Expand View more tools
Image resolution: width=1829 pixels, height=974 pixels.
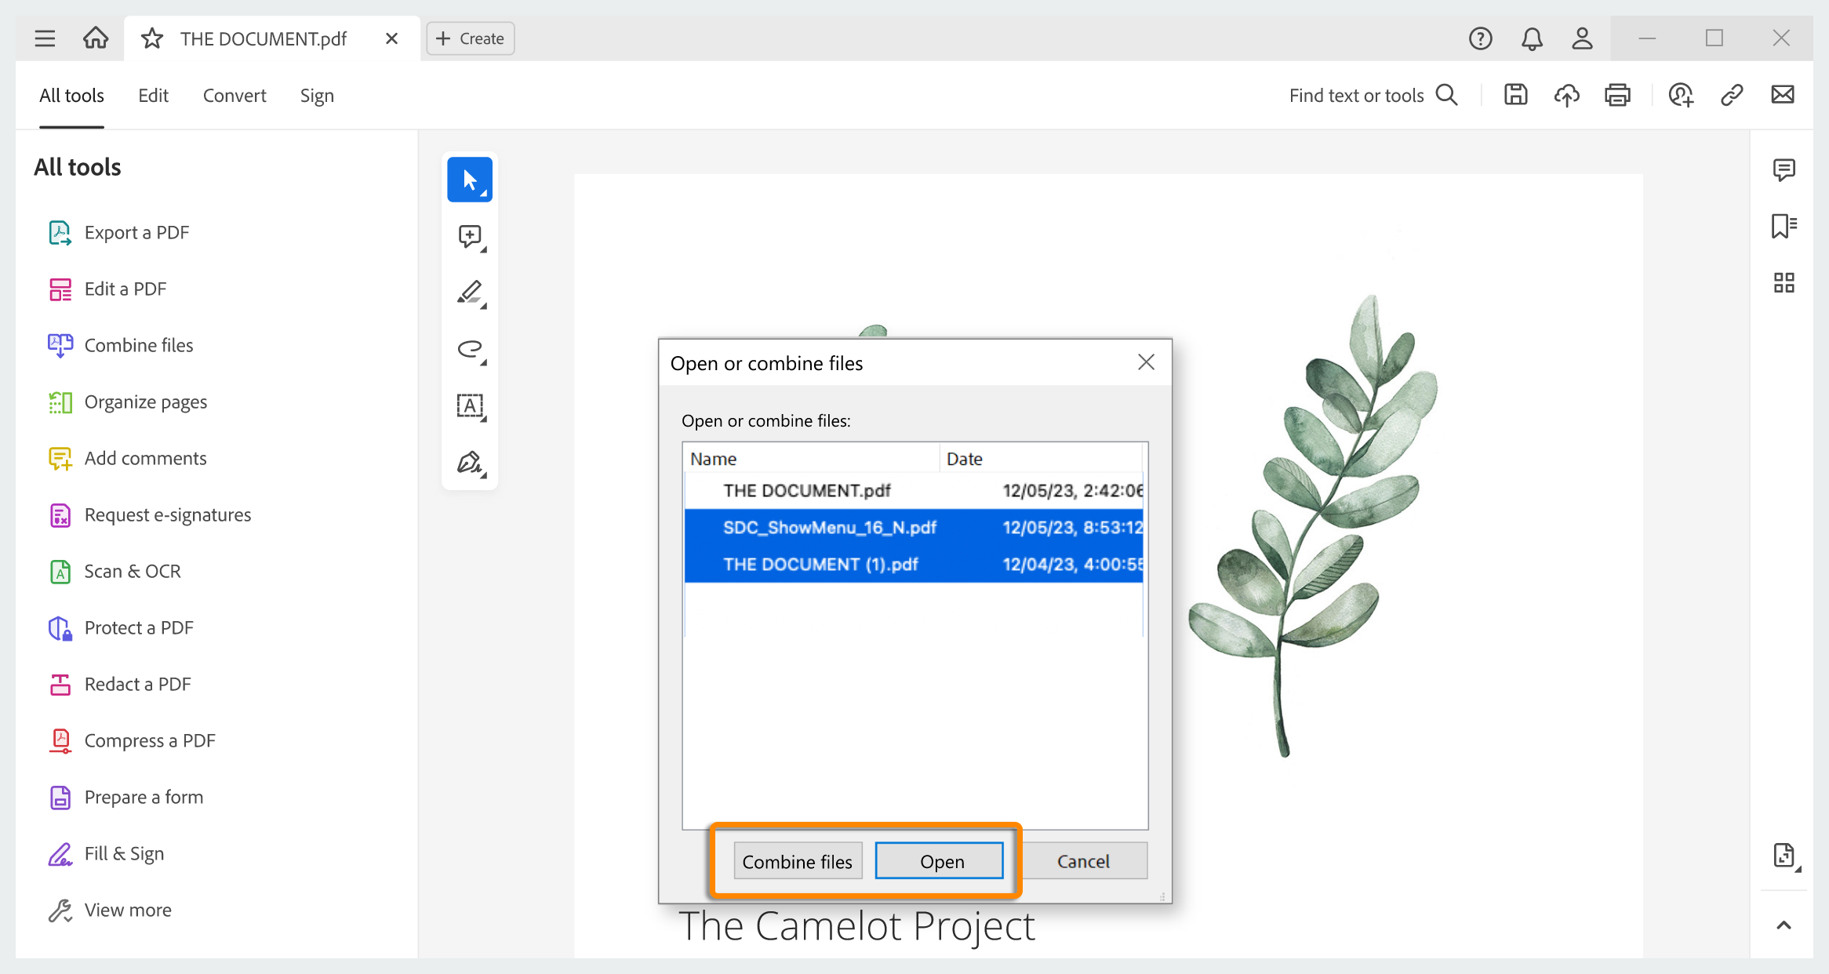(127, 910)
